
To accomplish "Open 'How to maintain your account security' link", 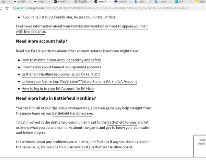I will pyautogui.click(x=61, y=60).
